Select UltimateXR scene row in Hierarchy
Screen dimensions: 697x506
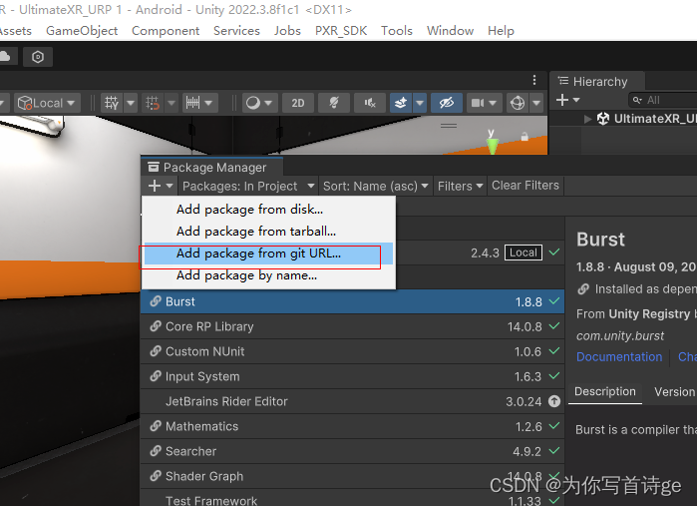click(x=623, y=119)
